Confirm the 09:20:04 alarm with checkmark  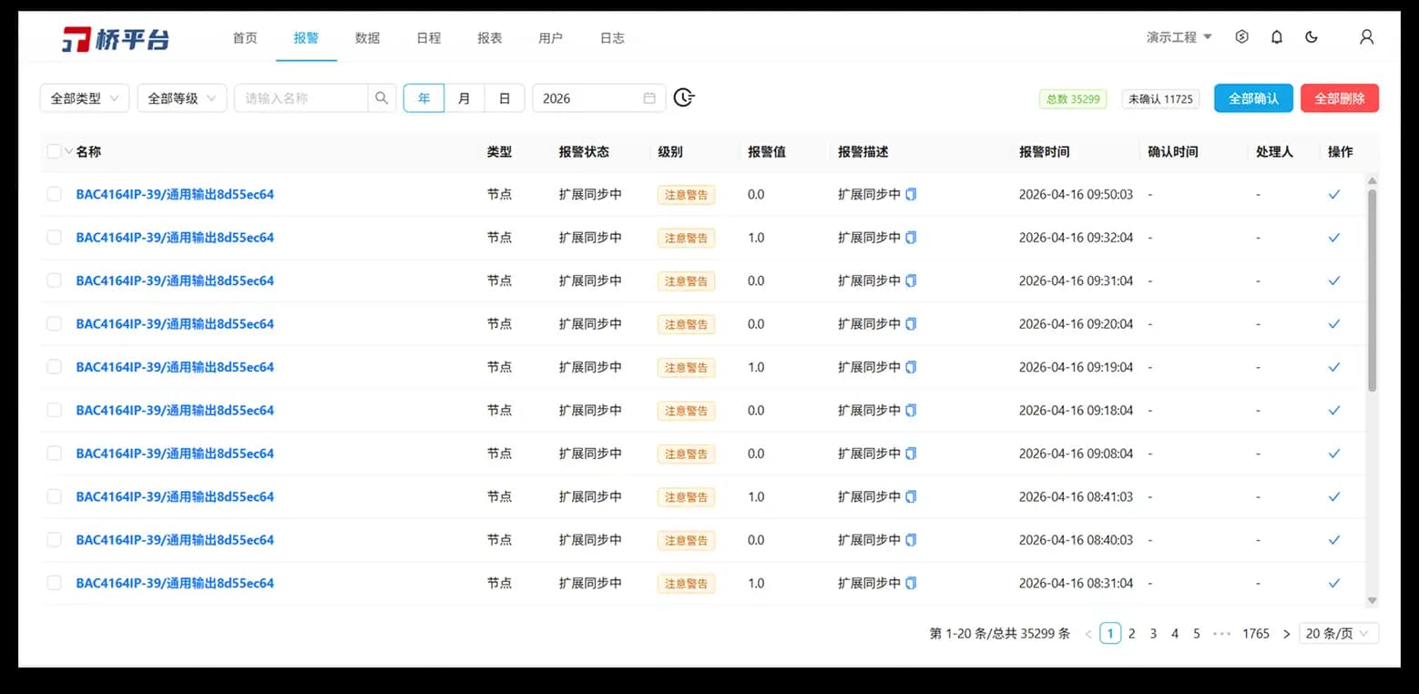click(1334, 324)
